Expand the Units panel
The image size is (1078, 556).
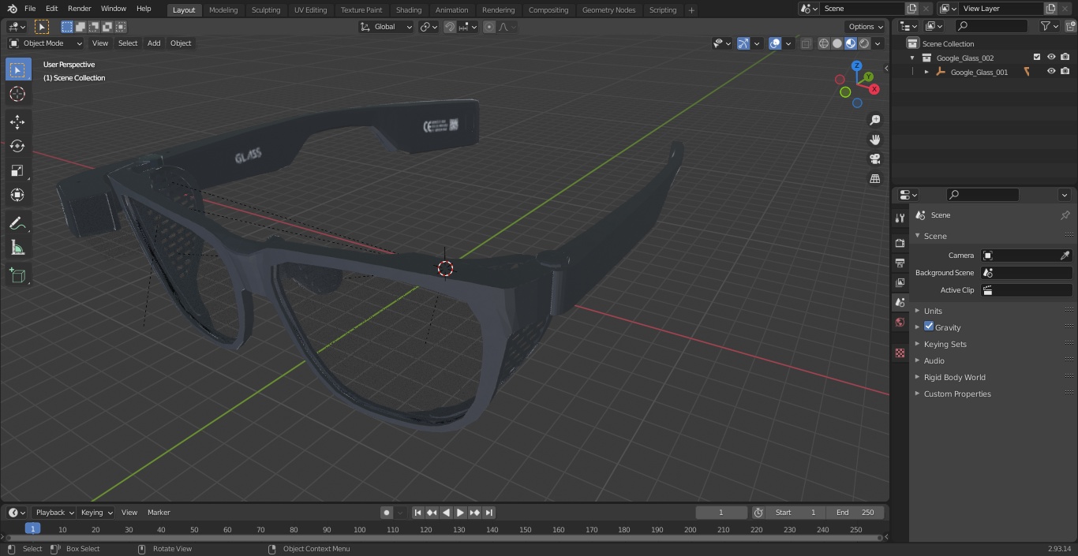click(933, 311)
